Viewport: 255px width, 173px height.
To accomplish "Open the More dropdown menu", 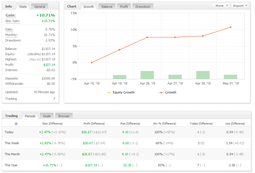I will pos(220,6).
